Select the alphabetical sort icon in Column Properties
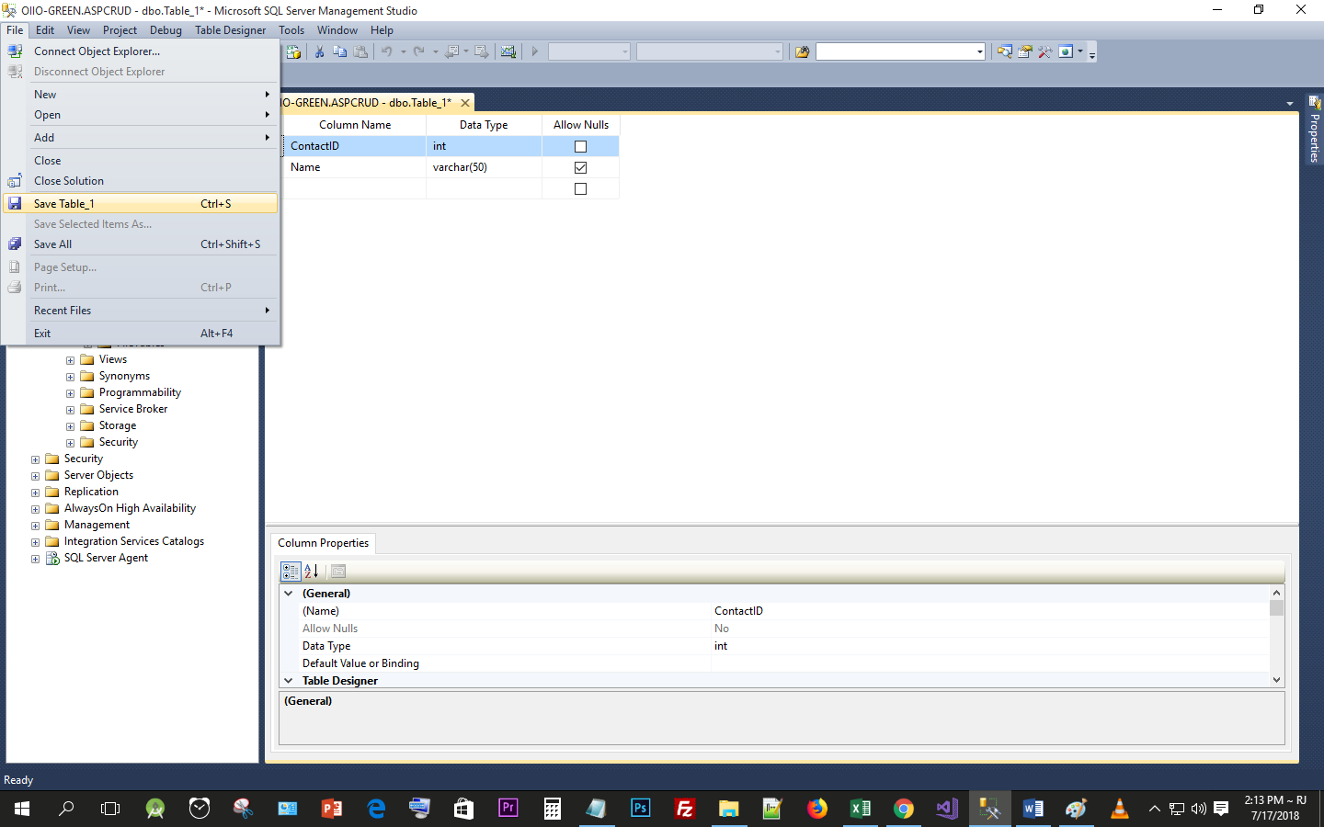The width and height of the screenshot is (1324, 827). pyautogui.click(x=312, y=571)
